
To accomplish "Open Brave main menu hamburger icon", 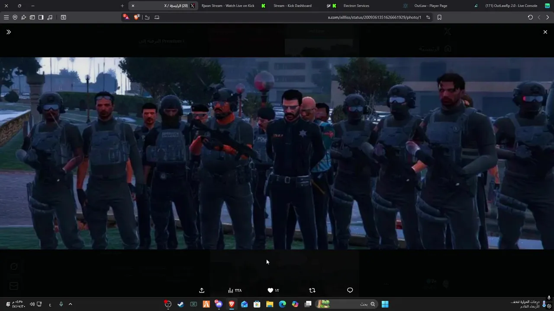I will (6, 17).
